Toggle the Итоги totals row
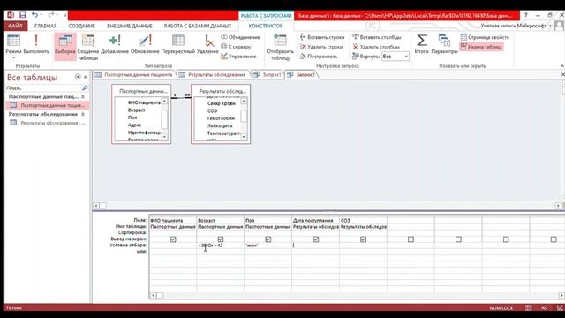This screenshot has height=318, width=565. click(x=421, y=44)
